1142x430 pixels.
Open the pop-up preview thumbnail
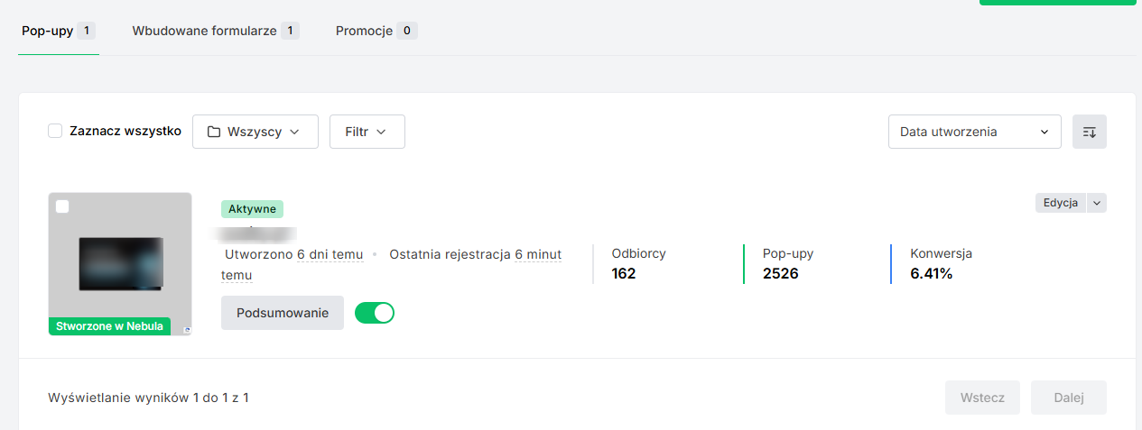120,261
